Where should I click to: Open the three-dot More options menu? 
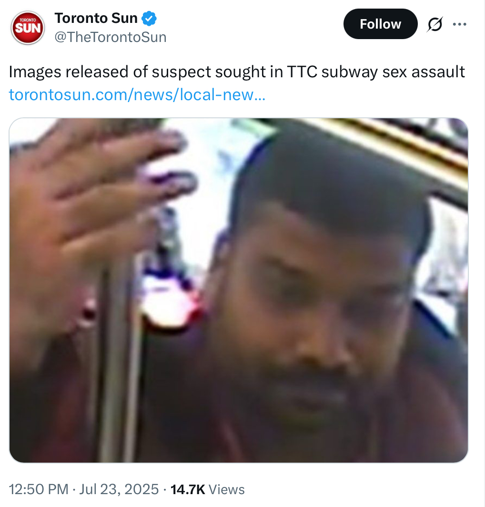[459, 24]
